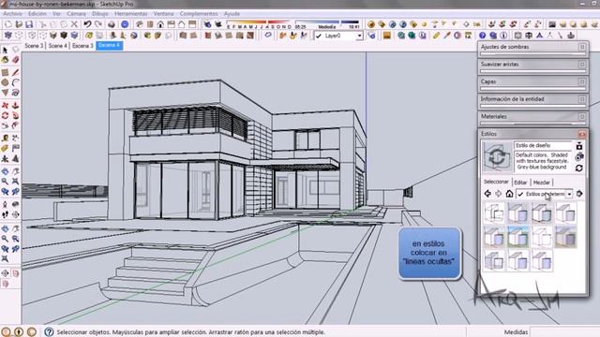Select the Move tool
Screen dimensions: 600x337
coord(5,105)
